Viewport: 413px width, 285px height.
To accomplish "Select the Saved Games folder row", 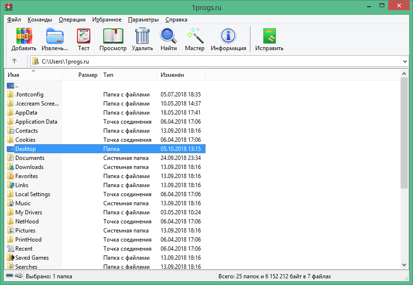I will tap(32, 258).
